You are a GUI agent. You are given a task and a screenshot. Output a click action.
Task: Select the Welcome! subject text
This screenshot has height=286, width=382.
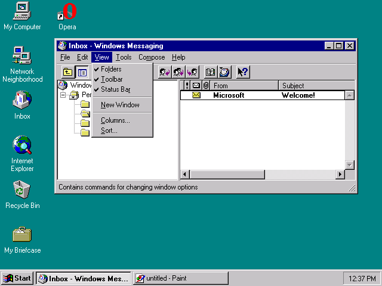pyautogui.click(x=298, y=95)
